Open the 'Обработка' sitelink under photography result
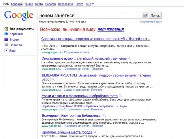Viewport: 184px width, 139px height. (48, 106)
